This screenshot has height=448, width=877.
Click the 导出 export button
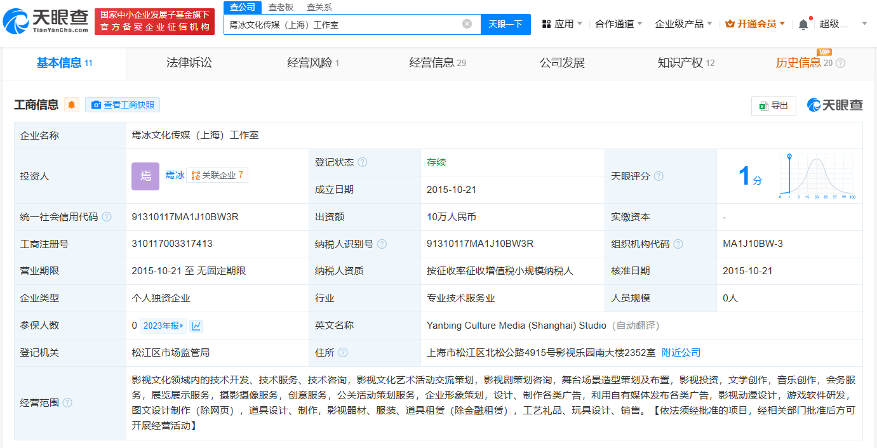coord(773,106)
